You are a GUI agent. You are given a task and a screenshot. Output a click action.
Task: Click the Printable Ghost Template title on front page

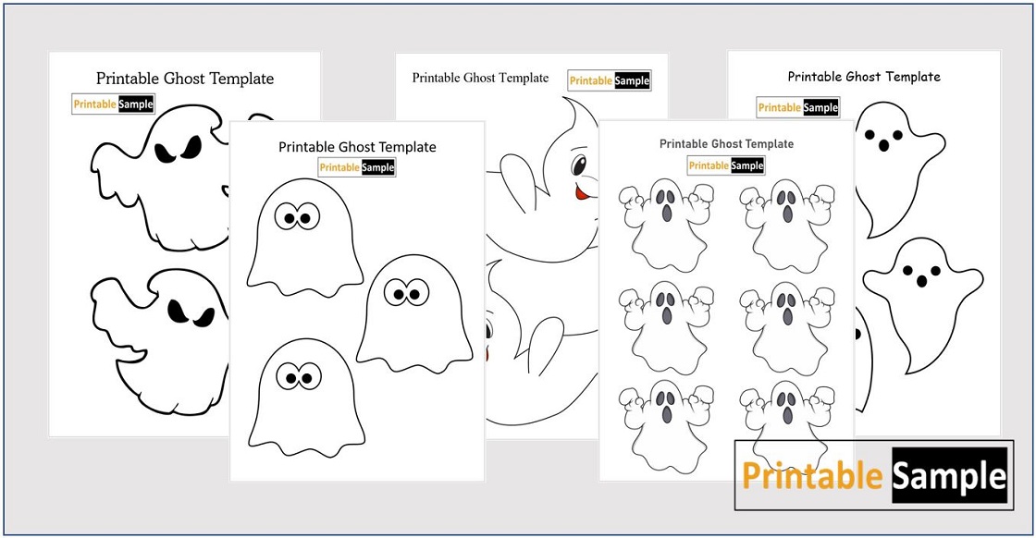357,146
